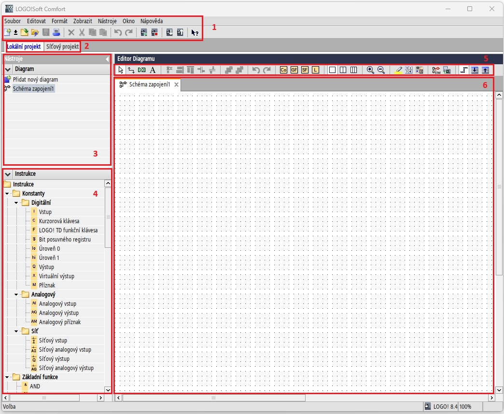Click Přidat nový diagram
The height and width of the screenshot is (414, 504).
35,79
